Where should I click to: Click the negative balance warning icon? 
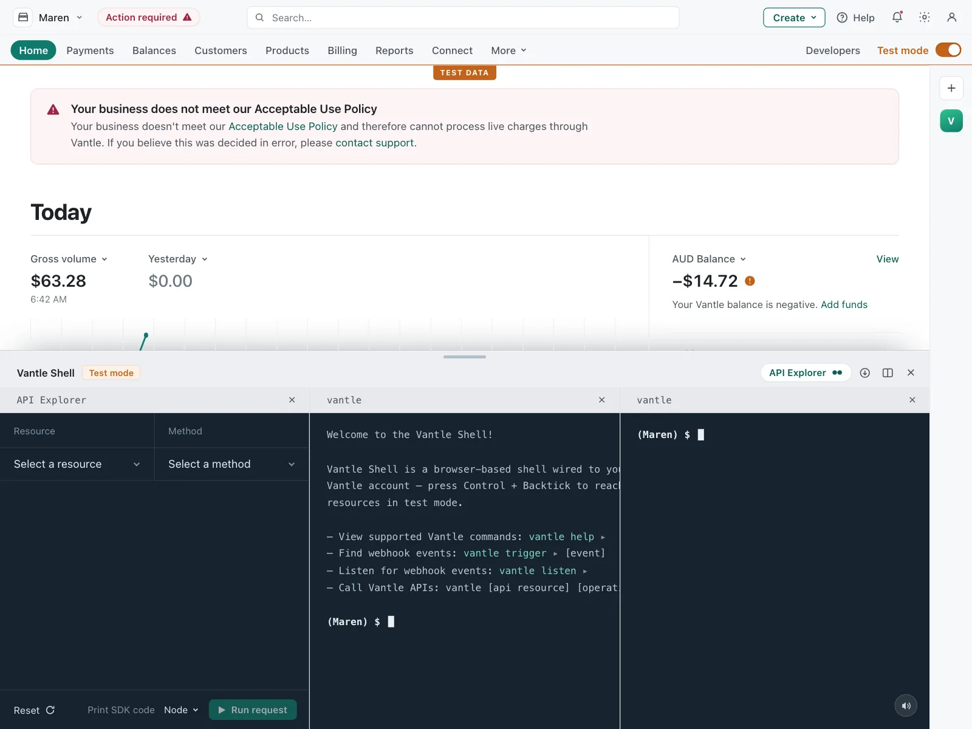pyautogui.click(x=750, y=281)
